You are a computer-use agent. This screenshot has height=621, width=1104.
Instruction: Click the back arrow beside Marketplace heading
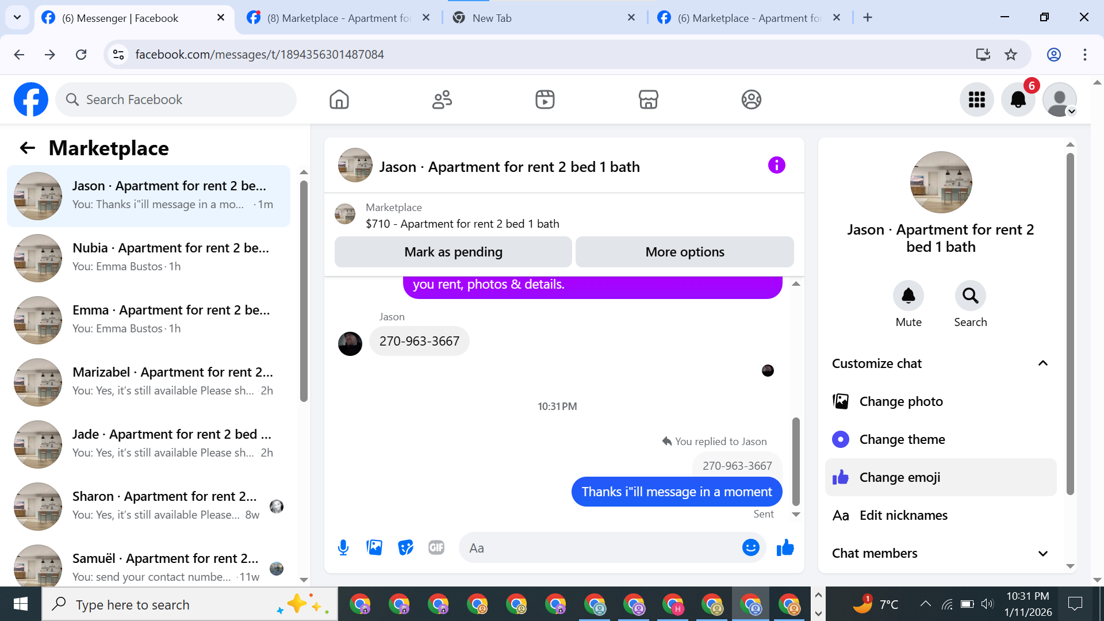28,148
